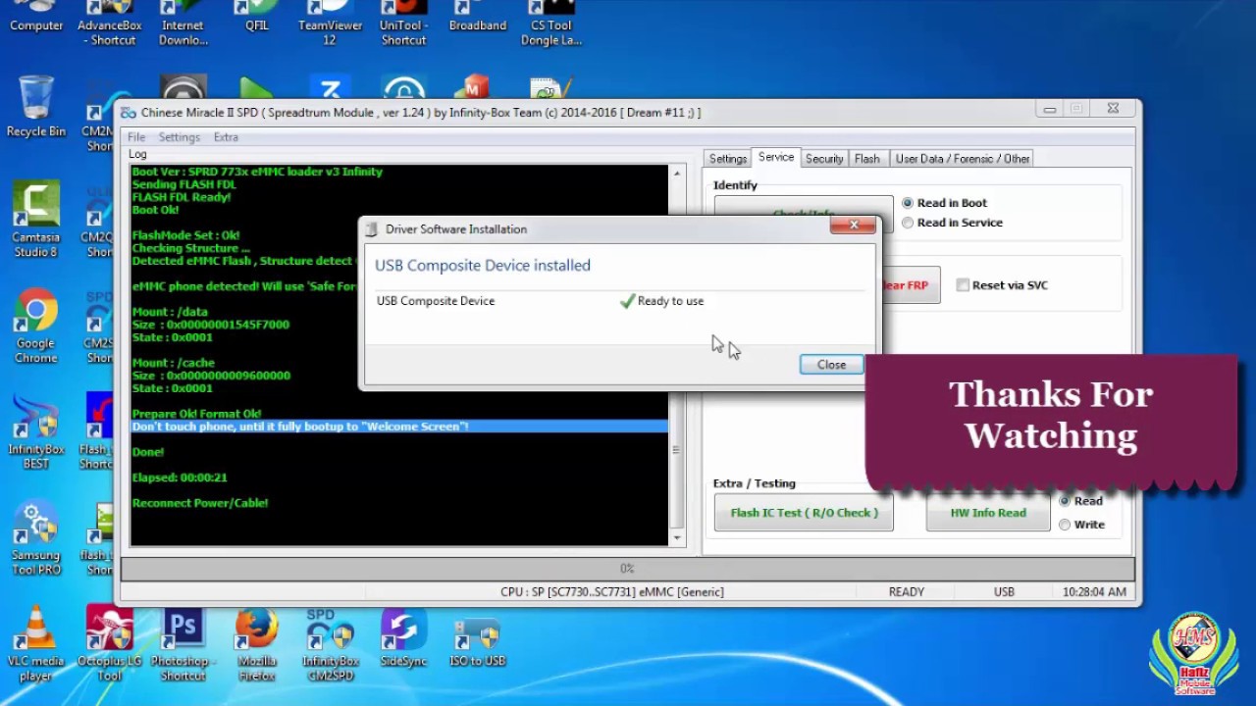Select Write radio under HW Info
Screen dimensions: 1256x706
click(1065, 525)
